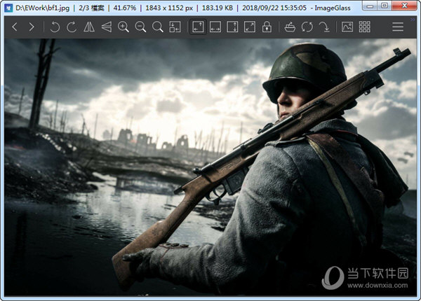Flip image horizontally
The image size is (421, 301).
click(x=89, y=27)
